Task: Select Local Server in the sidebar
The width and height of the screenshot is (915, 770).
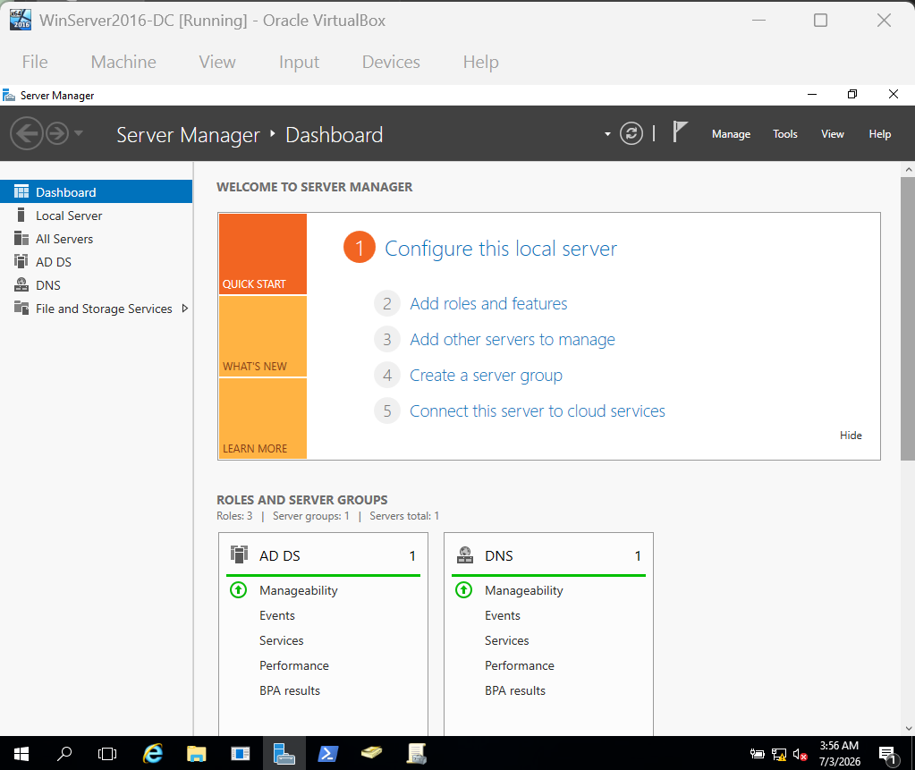Action: 97,216
